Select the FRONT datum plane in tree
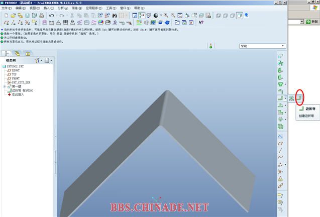The image size is (320, 217). click(14, 78)
